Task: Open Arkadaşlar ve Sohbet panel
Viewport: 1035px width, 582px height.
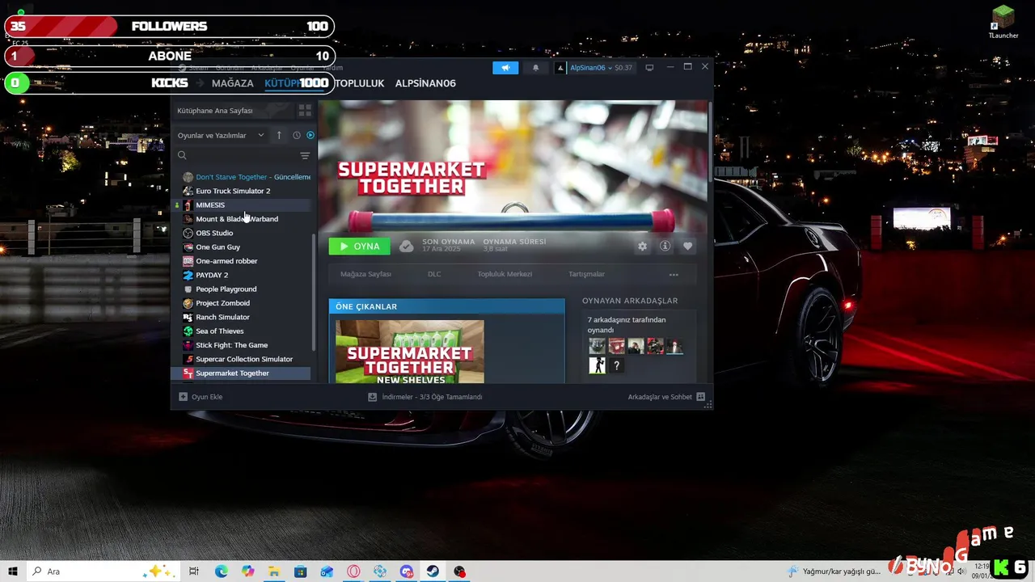Action: pyautogui.click(x=666, y=397)
